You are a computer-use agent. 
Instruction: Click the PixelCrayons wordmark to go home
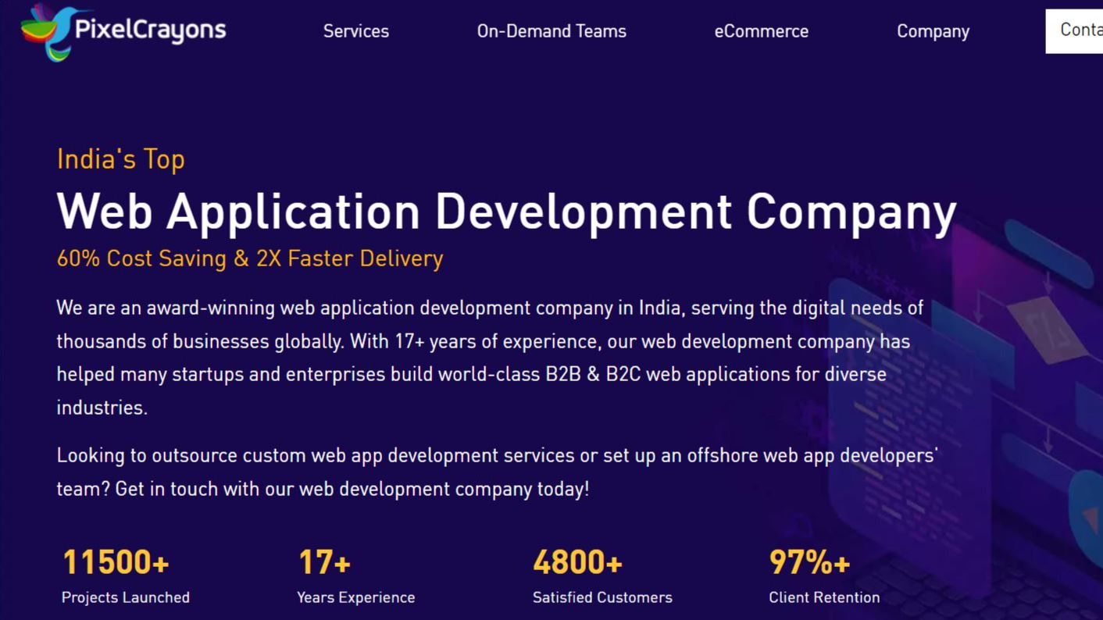click(x=151, y=30)
